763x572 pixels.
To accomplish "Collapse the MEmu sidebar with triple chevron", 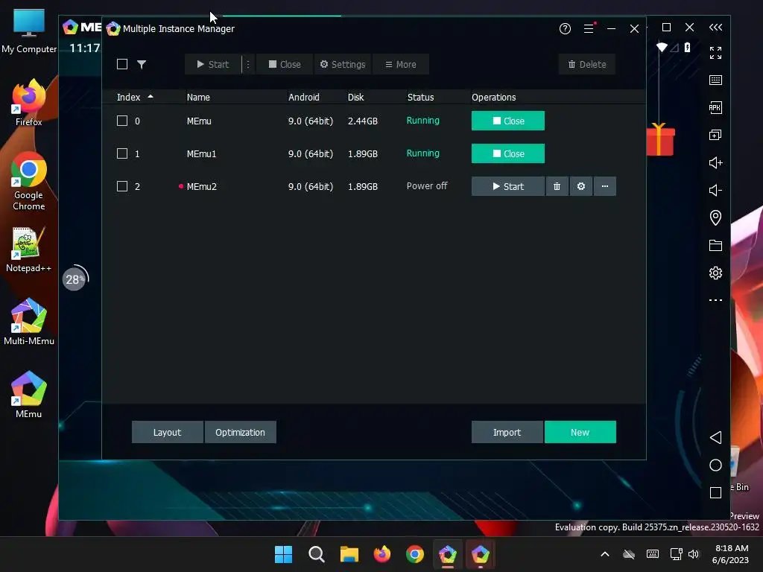I will tap(715, 28).
